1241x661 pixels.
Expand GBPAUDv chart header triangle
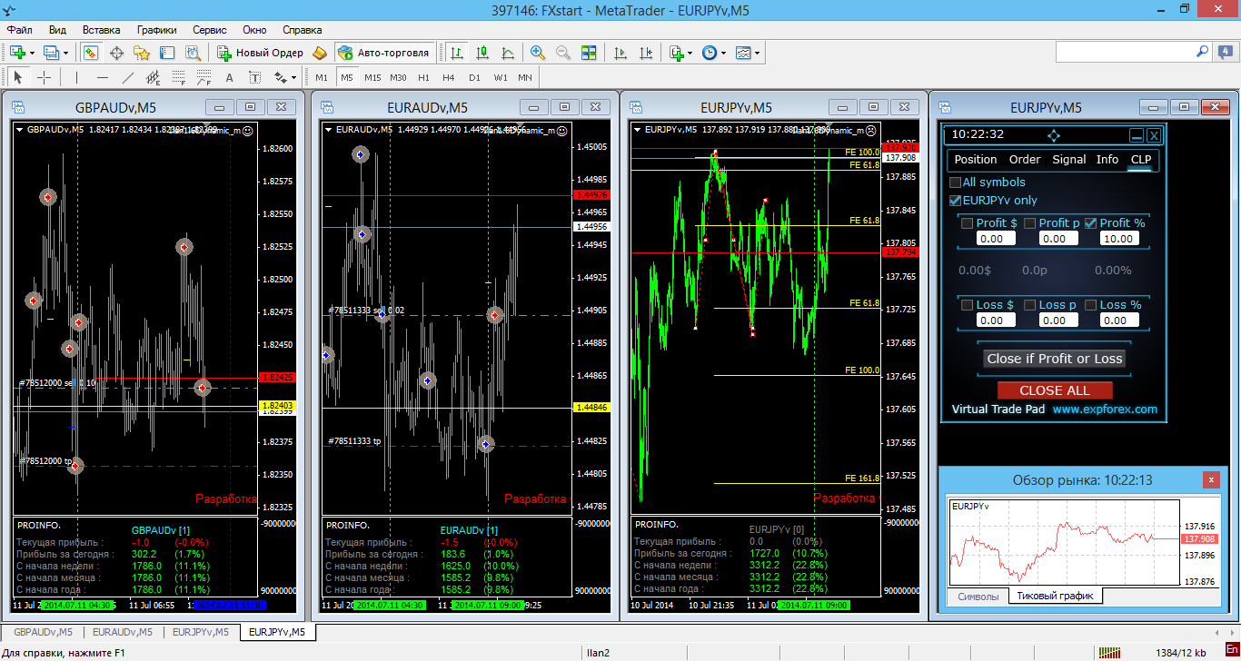click(x=20, y=130)
